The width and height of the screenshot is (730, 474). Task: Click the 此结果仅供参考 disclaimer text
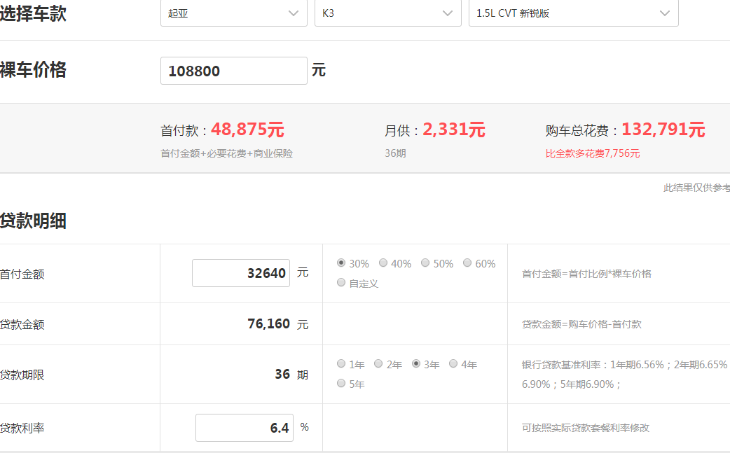696,188
